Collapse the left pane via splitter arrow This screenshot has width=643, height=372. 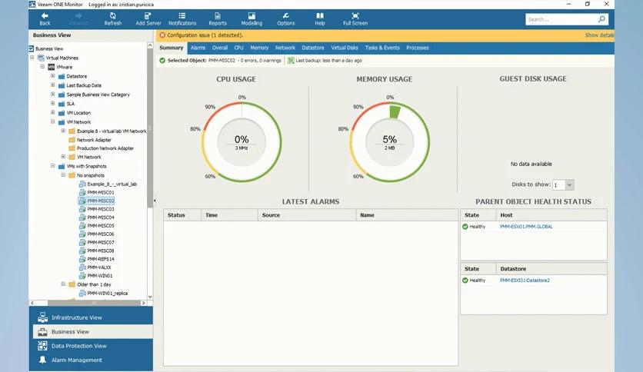(155, 201)
